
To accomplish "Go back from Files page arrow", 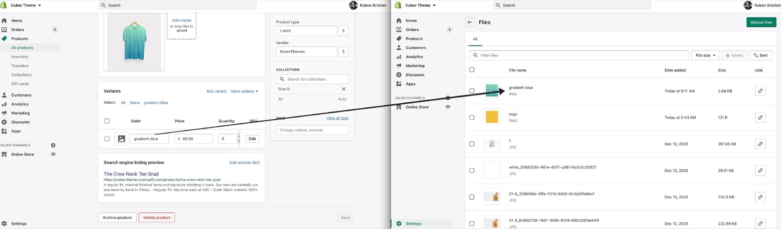I will pos(470,22).
